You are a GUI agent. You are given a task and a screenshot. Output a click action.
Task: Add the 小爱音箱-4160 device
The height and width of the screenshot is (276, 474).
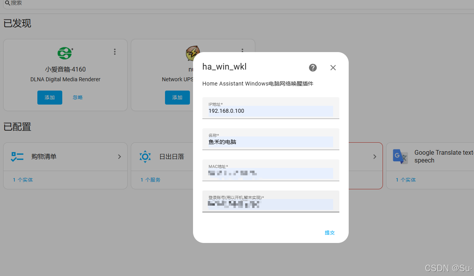coord(50,98)
